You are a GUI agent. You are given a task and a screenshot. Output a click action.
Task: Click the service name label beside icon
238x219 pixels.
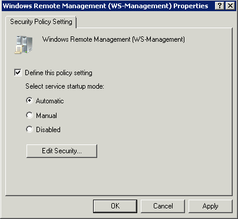[x=114, y=39]
